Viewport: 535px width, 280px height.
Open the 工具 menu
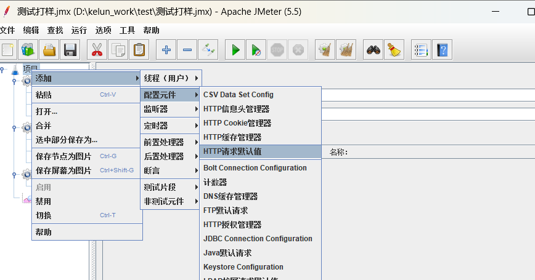[x=127, y=30]
